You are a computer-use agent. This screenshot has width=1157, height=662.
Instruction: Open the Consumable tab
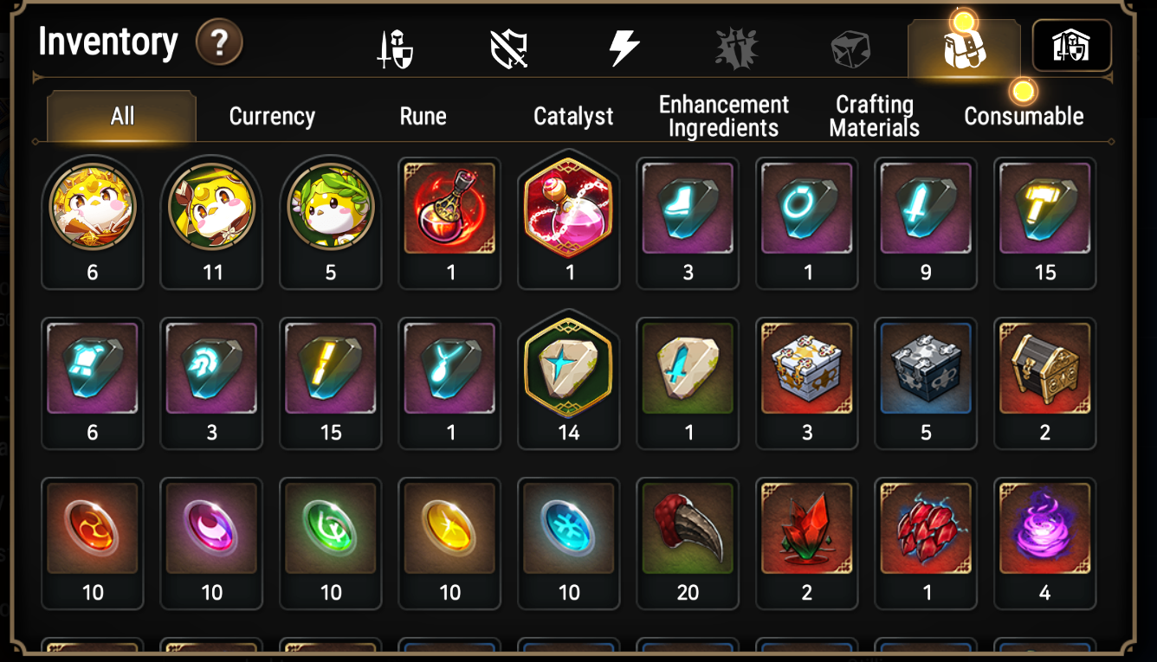tap(1024, 117)
